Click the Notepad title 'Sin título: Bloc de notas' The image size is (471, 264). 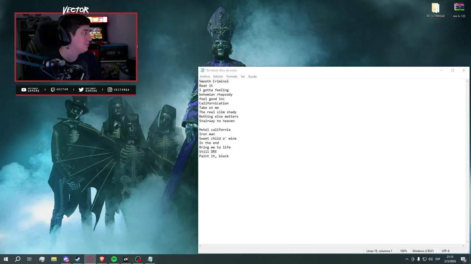(x=221, y=70)
